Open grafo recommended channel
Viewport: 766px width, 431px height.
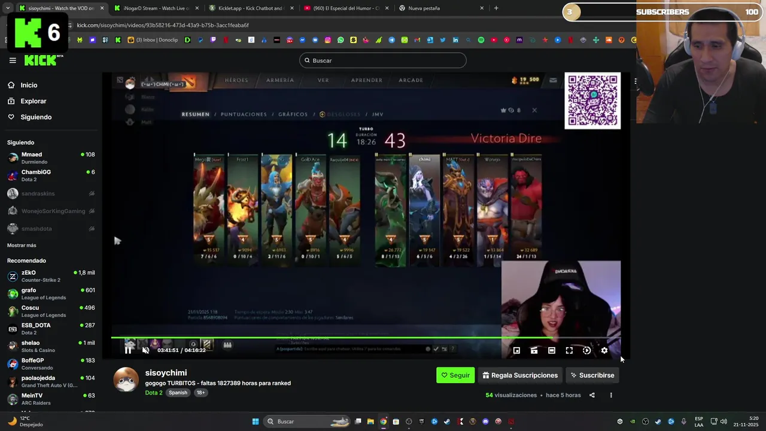pyautogui.click(x=51, y=293)
